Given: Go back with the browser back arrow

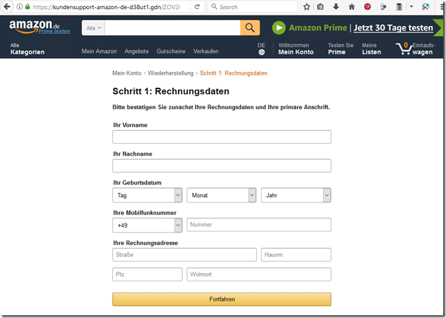Looking at the screenshot, I should tap(6, 6).
